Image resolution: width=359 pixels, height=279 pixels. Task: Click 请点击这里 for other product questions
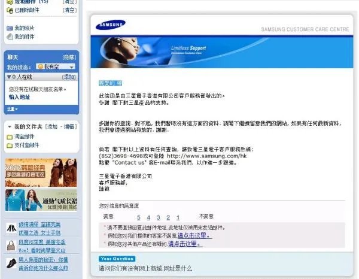[x=185, y=244]
